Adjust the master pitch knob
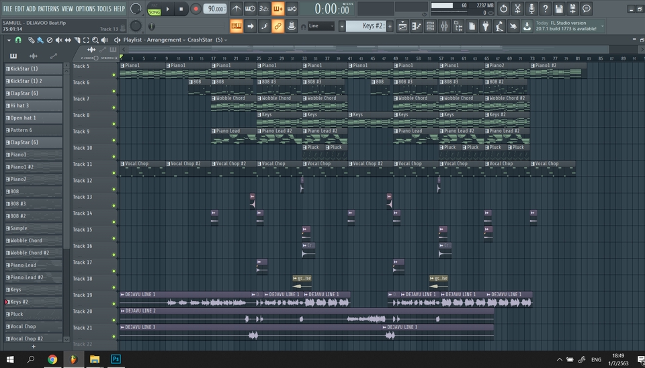The width and height of the screenshot is (645, 368). (135, 26)
